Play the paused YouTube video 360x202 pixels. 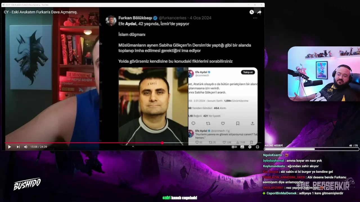(x=9, y=147)
